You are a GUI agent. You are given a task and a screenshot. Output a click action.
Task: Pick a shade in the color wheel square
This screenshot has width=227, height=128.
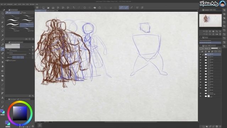click(20, 113)
